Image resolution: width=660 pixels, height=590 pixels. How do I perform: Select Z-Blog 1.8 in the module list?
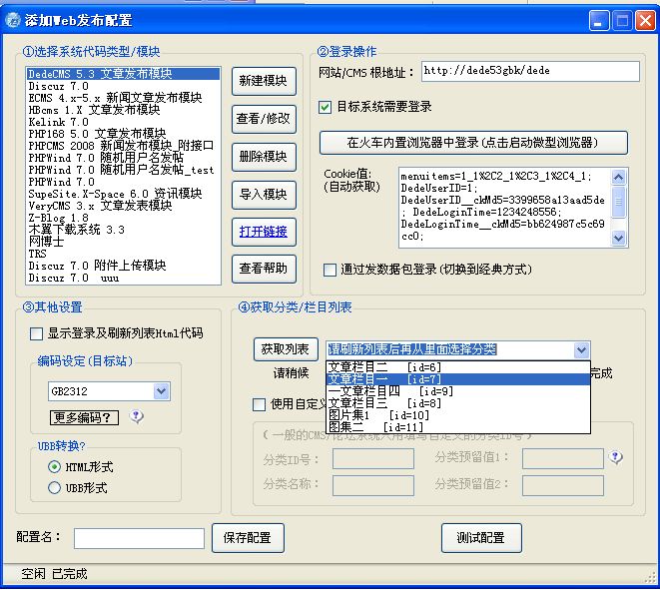(x=58, y=218)
